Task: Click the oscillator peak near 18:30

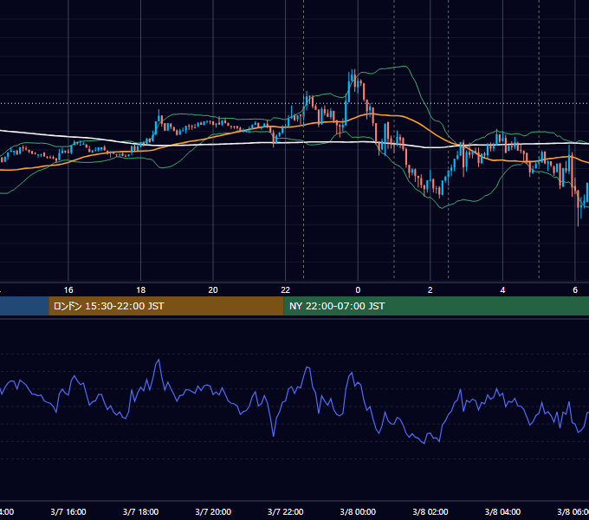Action: coord(159,360)
